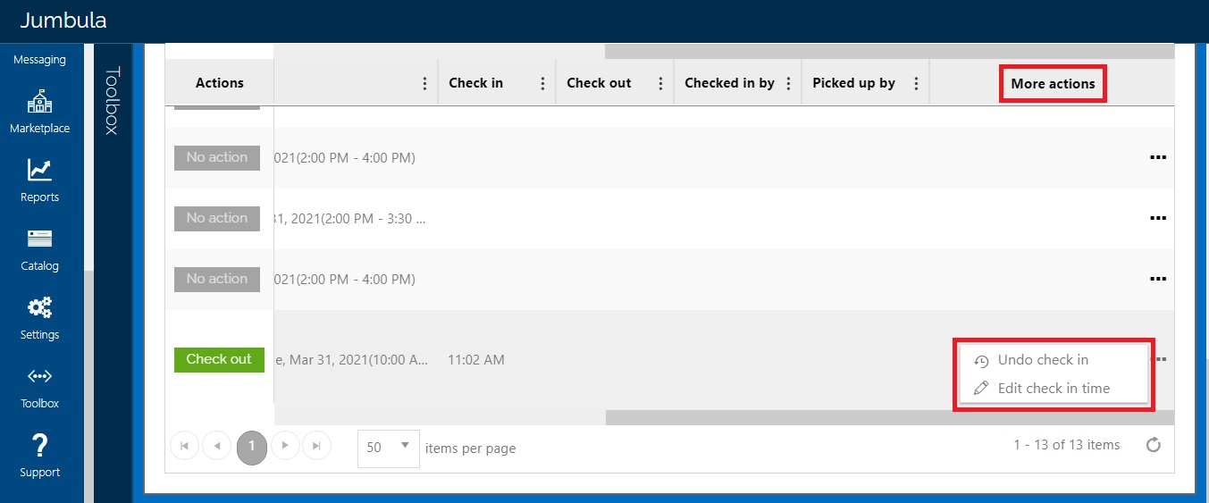Click the 11:02 AM check in time
This screenshot has height=503, width=1209.
point(476,360)
